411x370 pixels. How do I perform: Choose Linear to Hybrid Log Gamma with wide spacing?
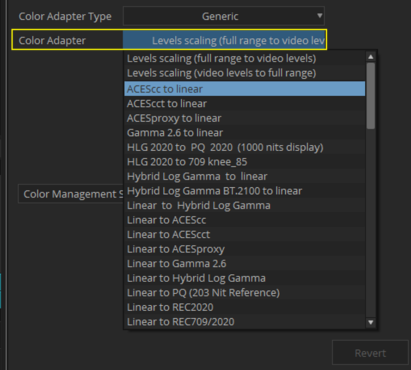click(245, 205)
